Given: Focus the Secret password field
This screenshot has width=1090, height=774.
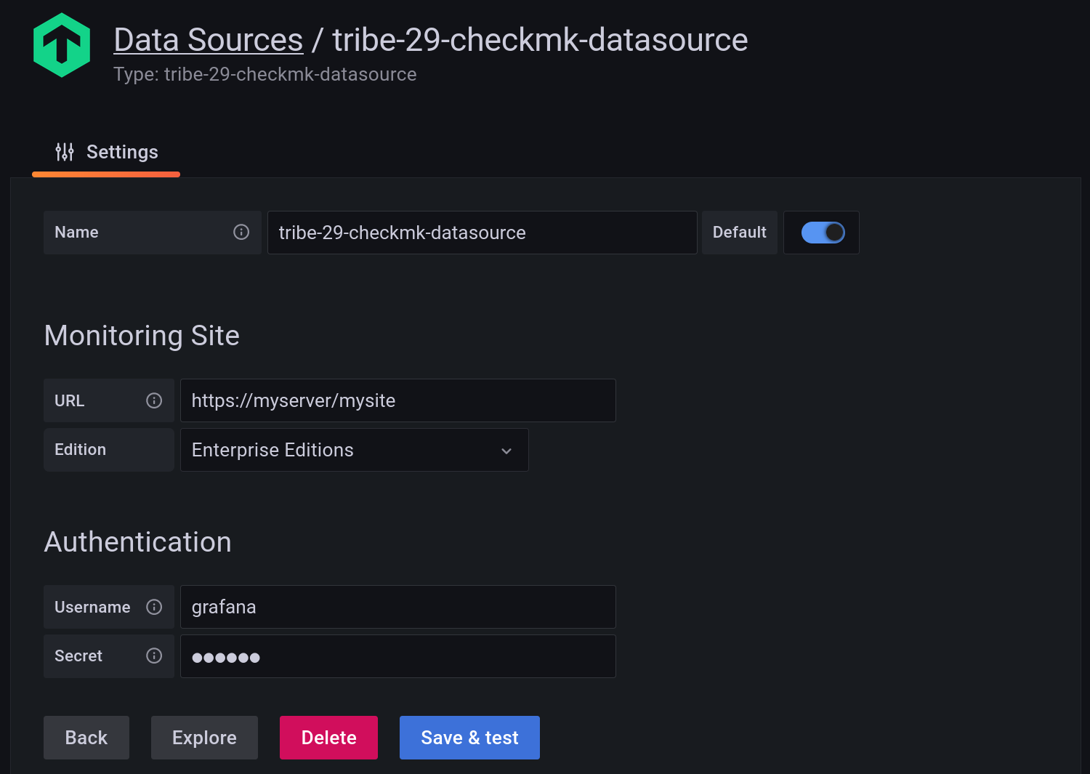Looking at the screenshot, I should 397,656.
